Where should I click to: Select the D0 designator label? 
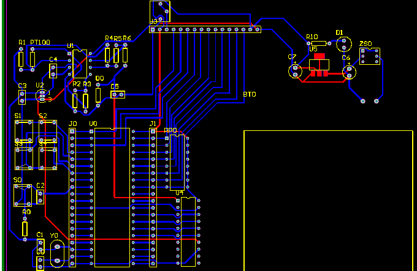[99, 78]
